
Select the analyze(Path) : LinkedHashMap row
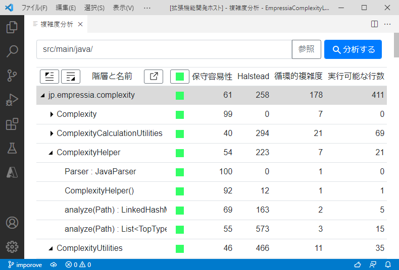pyautogui.click(x=212, y=210)
